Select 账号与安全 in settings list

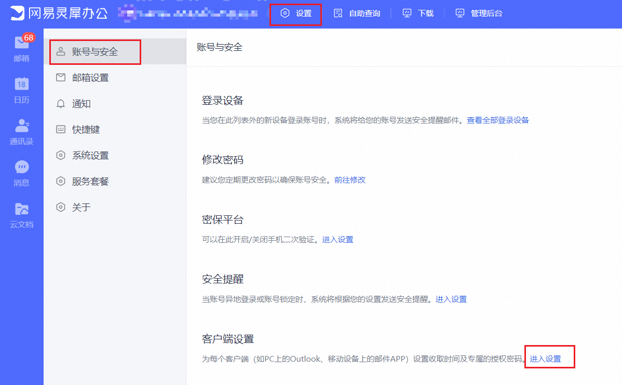(x=94, y=52)
